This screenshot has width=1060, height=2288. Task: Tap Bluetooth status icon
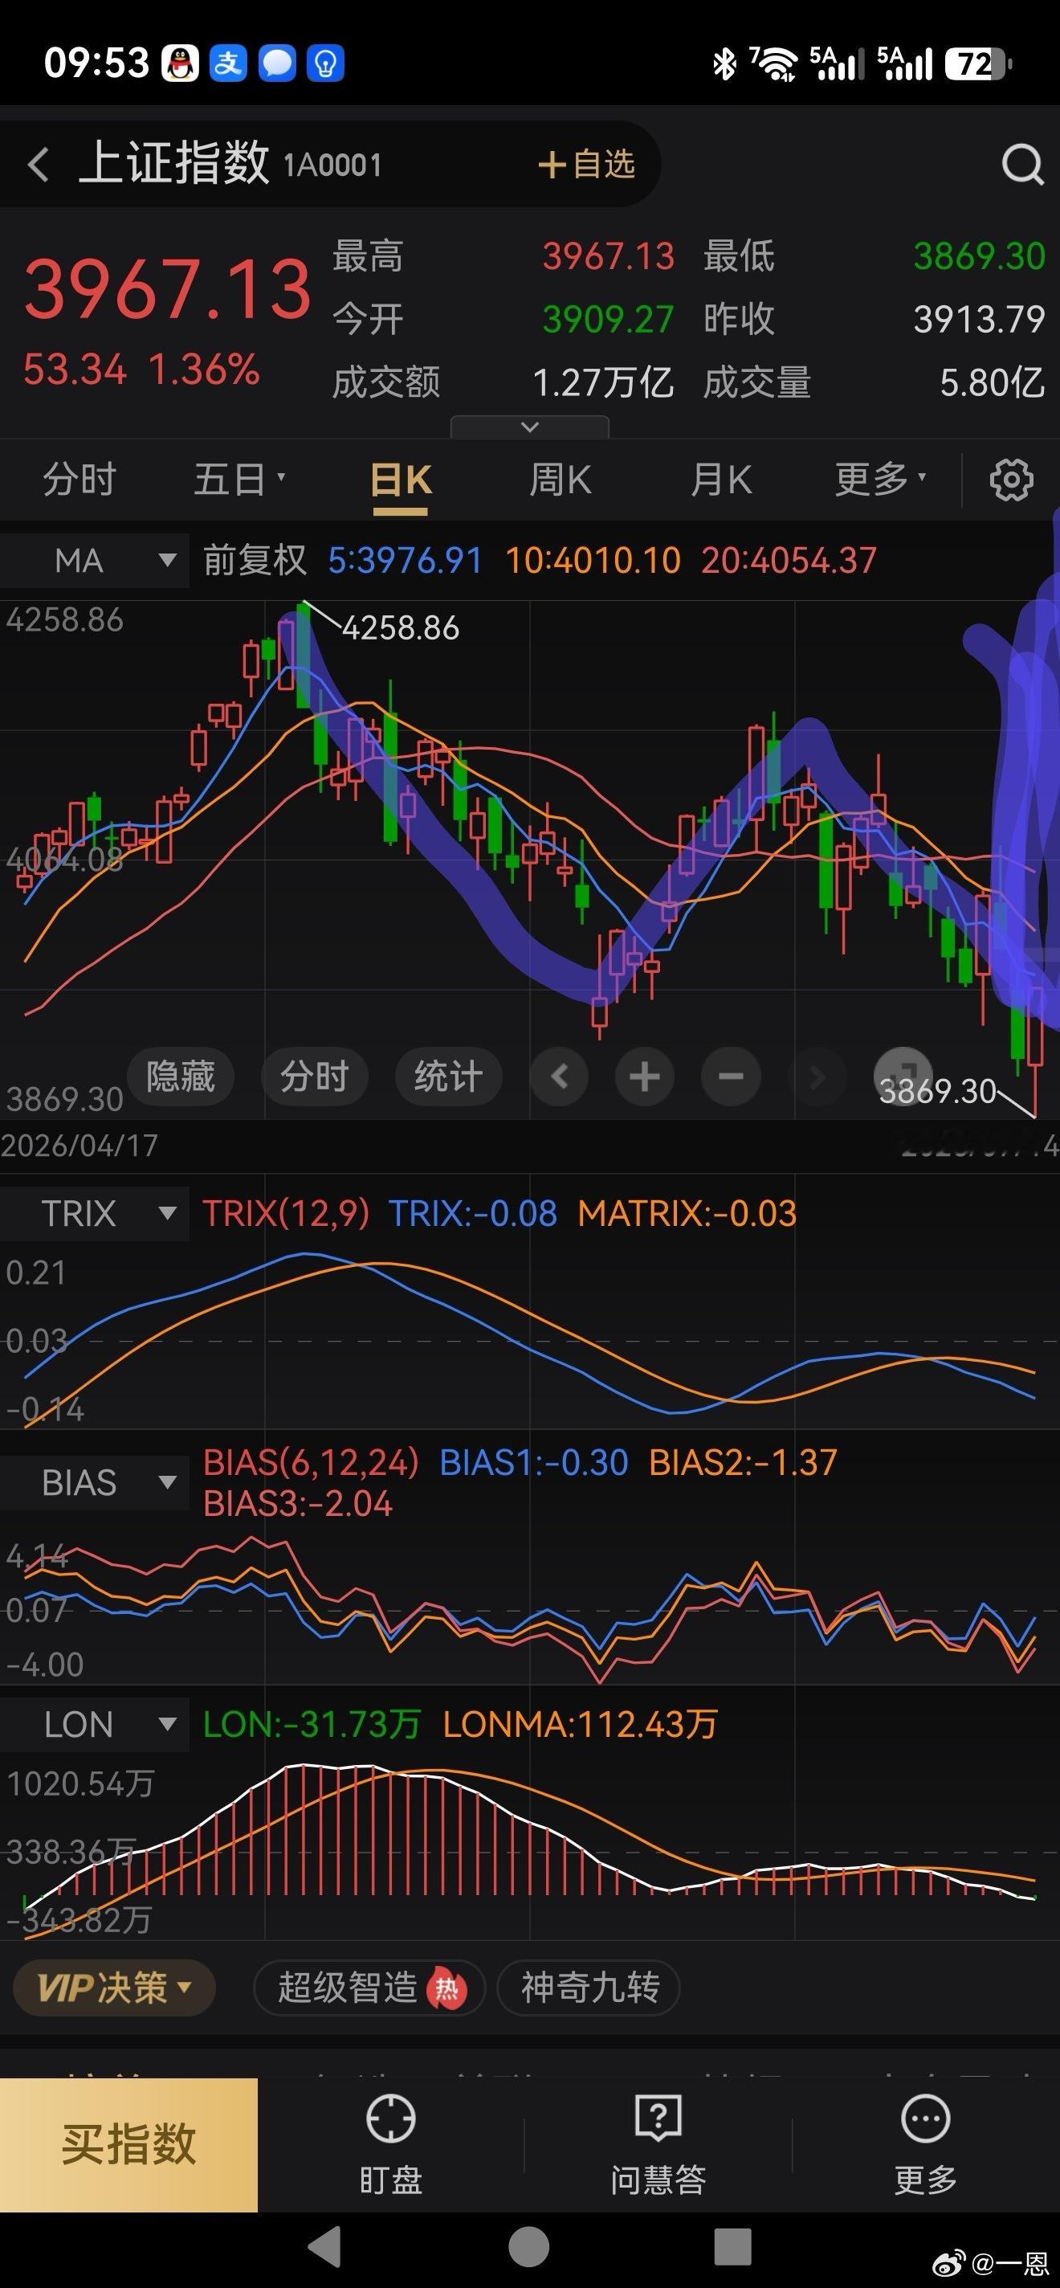(x=724, y=64)
